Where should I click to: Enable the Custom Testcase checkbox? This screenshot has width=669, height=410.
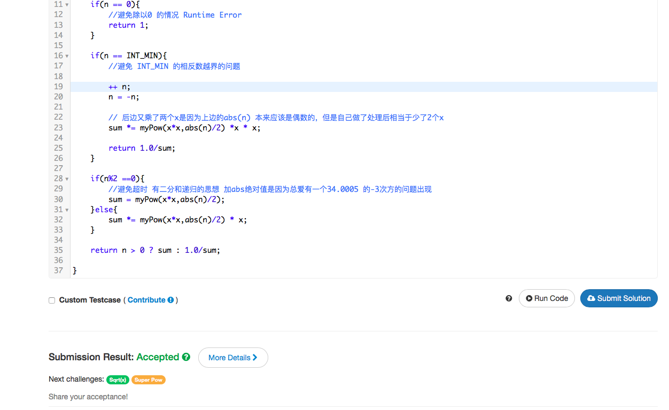click(x=52, y=300)
